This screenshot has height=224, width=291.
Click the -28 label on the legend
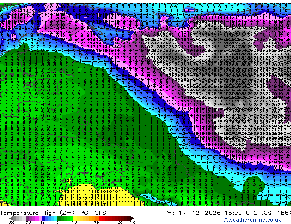[x=9, y=222]
